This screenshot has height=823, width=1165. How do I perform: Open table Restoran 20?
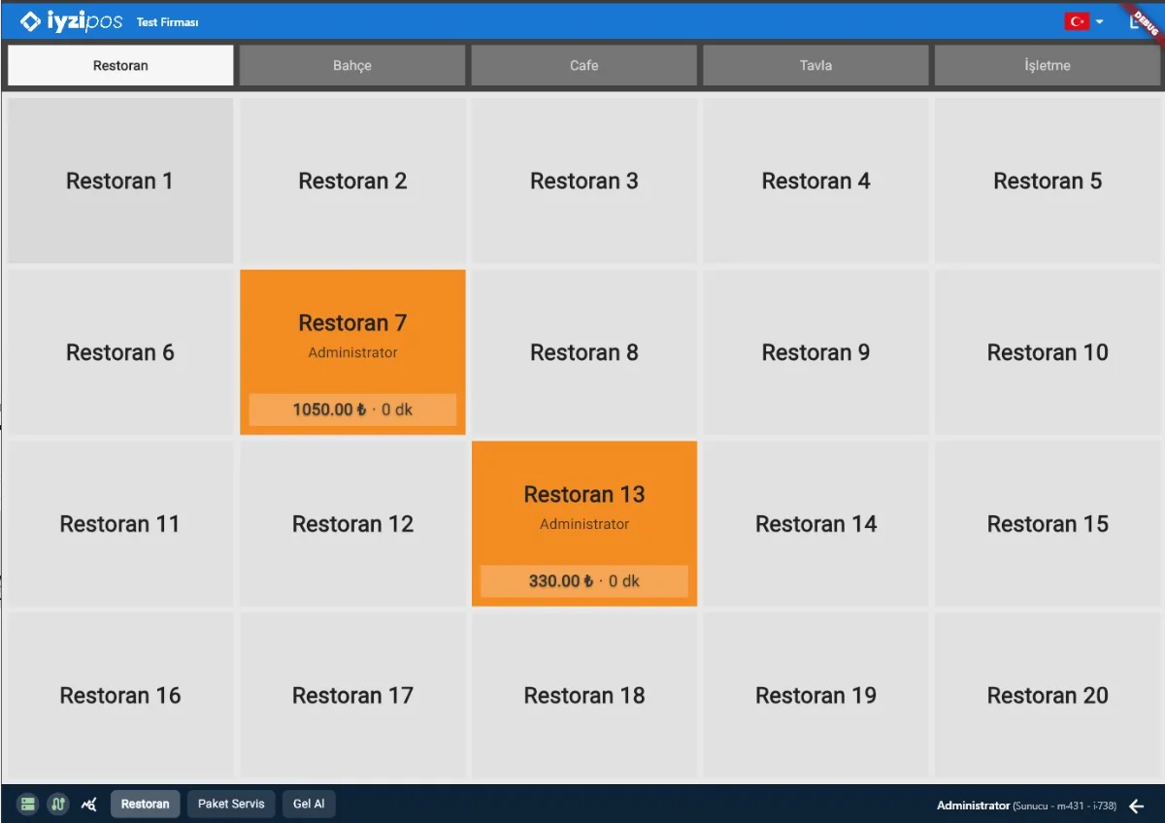tap(1048, 696)
